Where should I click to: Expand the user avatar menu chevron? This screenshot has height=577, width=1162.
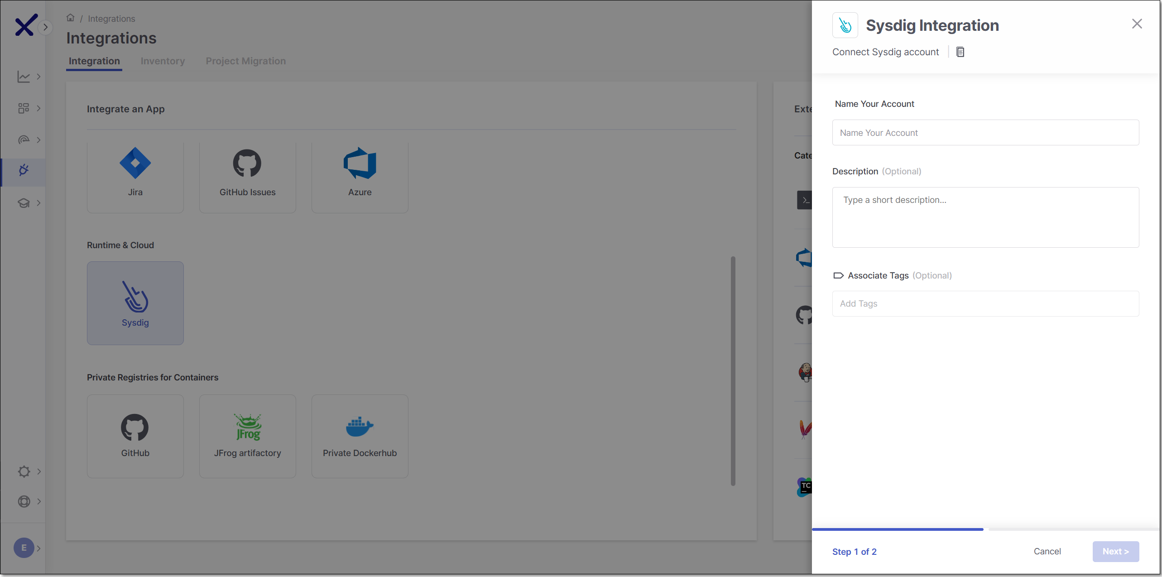tap(39, 548)
